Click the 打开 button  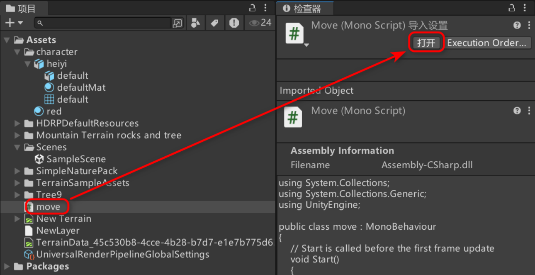click(426, 43)
